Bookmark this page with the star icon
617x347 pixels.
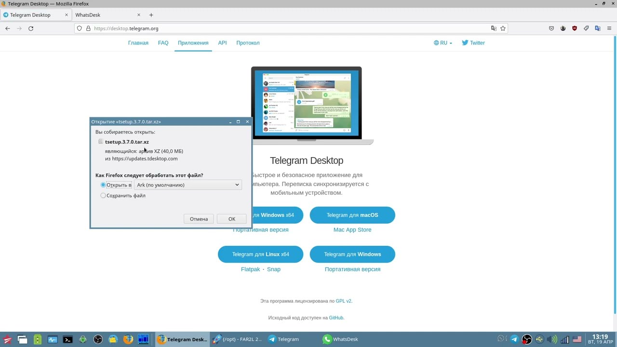(503, 28)
